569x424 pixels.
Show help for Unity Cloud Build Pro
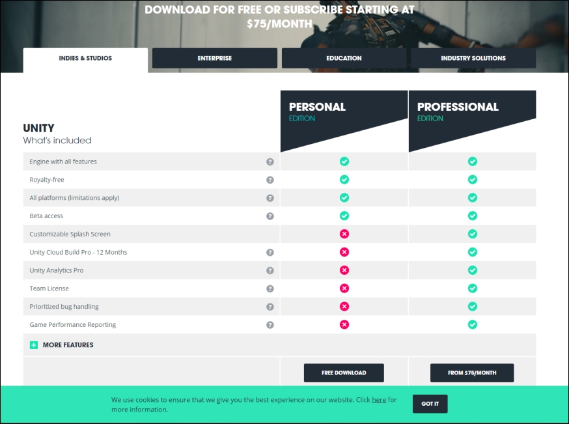[270, 252]
